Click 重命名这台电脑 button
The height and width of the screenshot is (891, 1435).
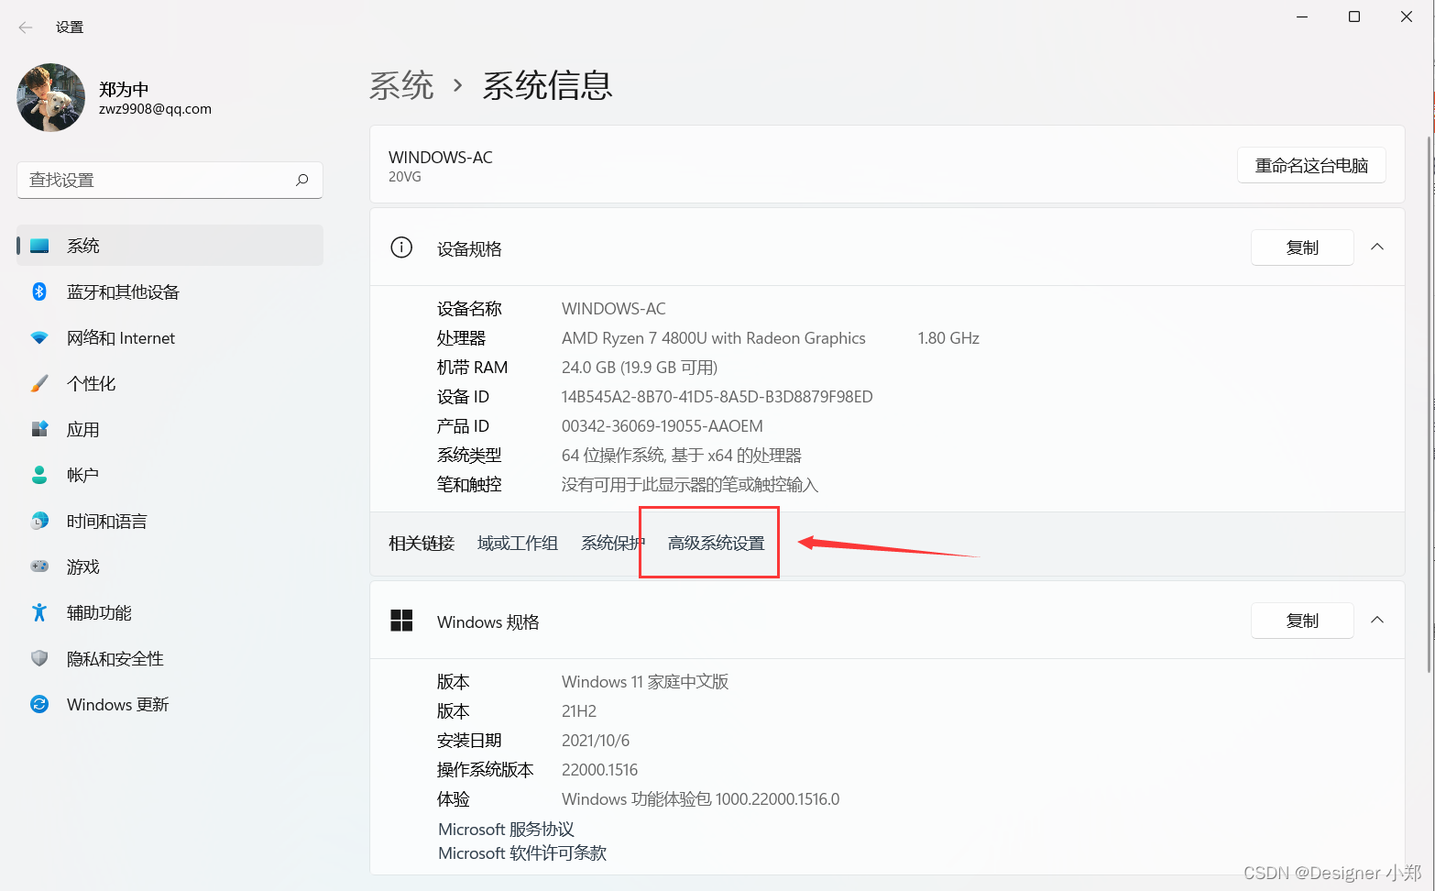1311,166
